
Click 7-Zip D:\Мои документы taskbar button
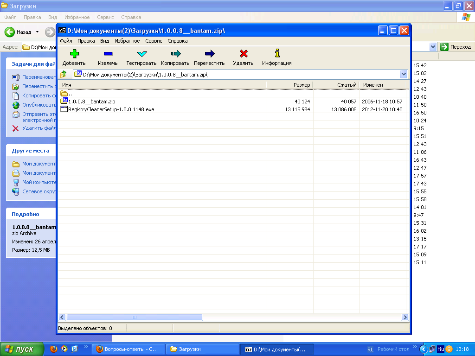(x=277, y=349)
